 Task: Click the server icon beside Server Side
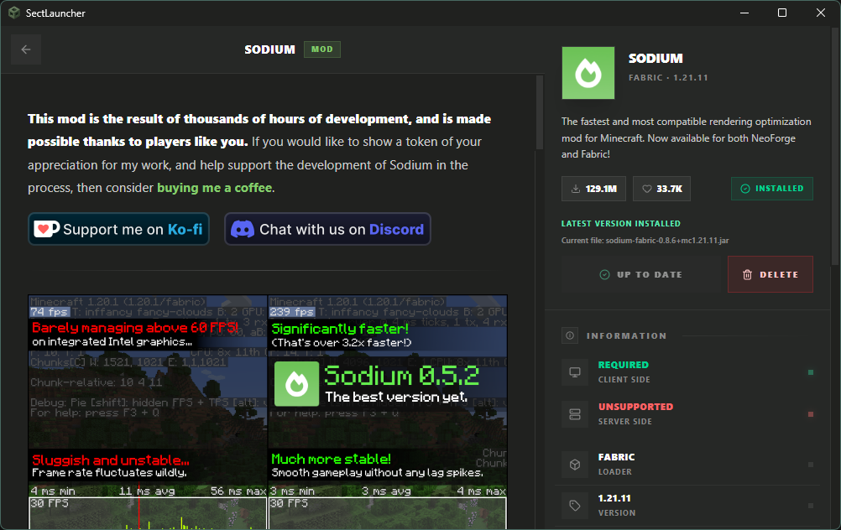[575, 413]
